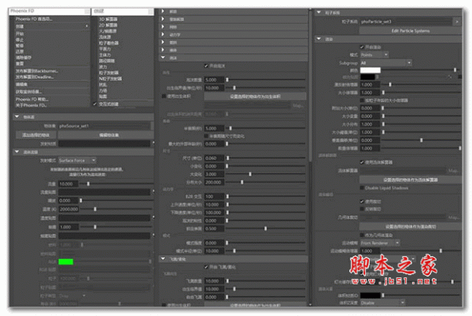The height and width of the screenshot is (316, 472).
Task: Click the 泡沫数量 5.000 slider track
Action: point(266,80)
